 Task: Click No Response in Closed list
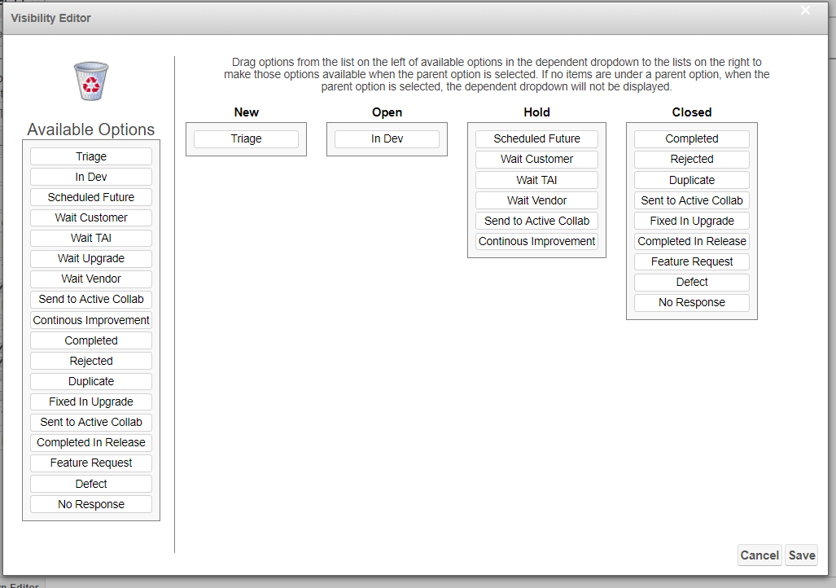pos(691,302)
